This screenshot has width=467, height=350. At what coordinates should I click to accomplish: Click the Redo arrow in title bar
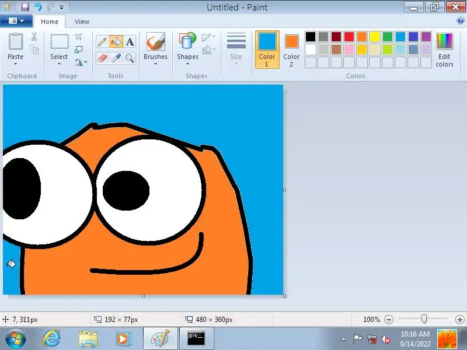[50, 7]
